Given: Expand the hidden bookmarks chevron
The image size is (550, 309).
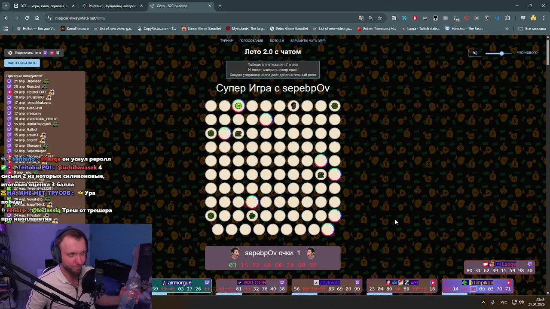Looking at the screenshot, I should 507,29.
